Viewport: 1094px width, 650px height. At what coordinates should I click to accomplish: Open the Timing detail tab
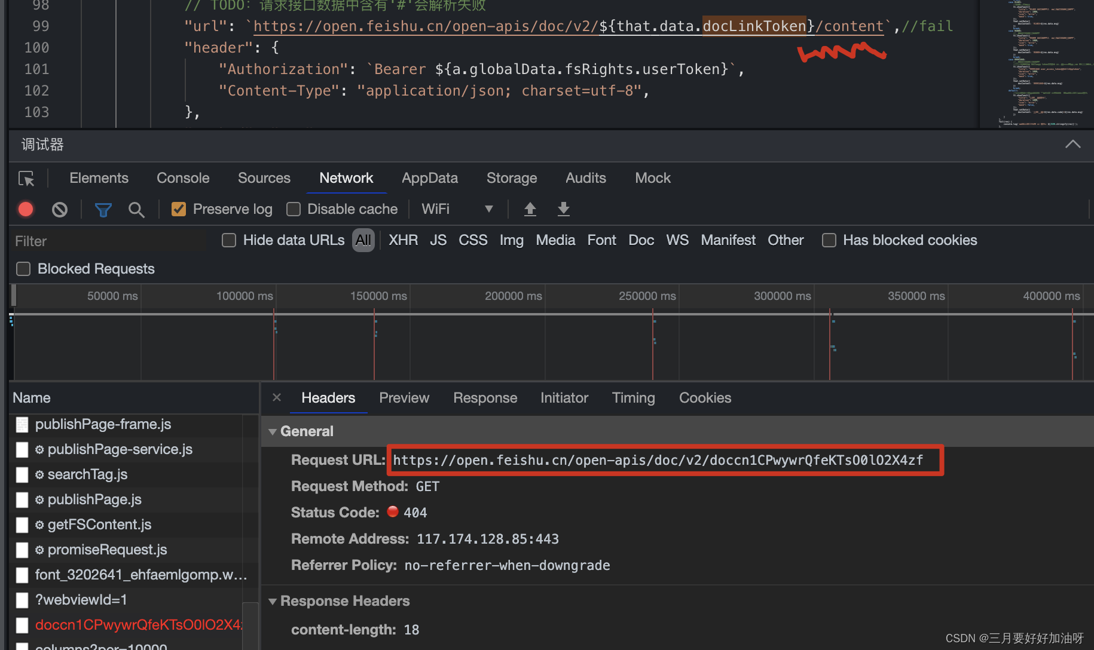click(x=634, y=398)
